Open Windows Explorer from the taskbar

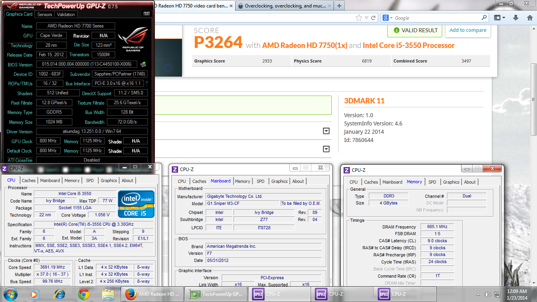[108, 294]
